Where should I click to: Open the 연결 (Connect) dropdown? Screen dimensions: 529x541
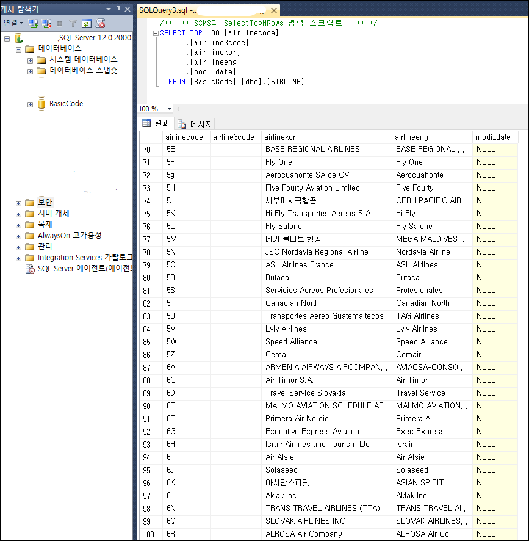pos(13,23)
